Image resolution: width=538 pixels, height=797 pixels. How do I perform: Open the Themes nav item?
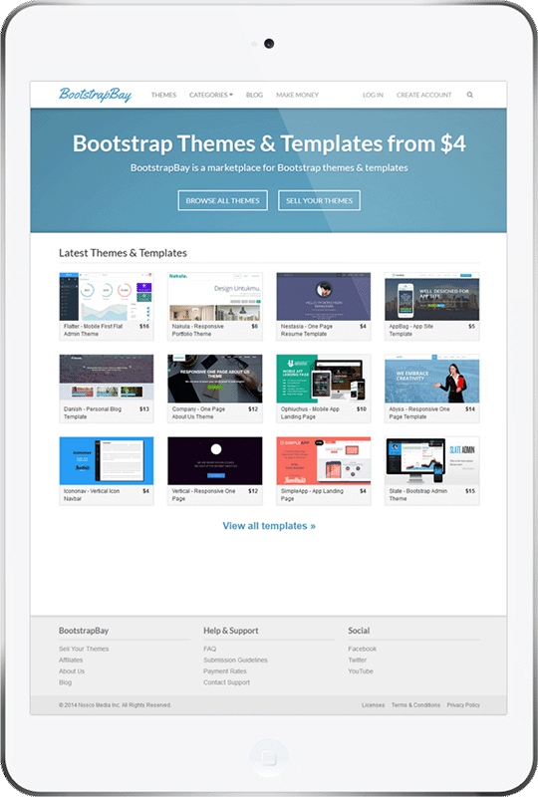point(163,95)
